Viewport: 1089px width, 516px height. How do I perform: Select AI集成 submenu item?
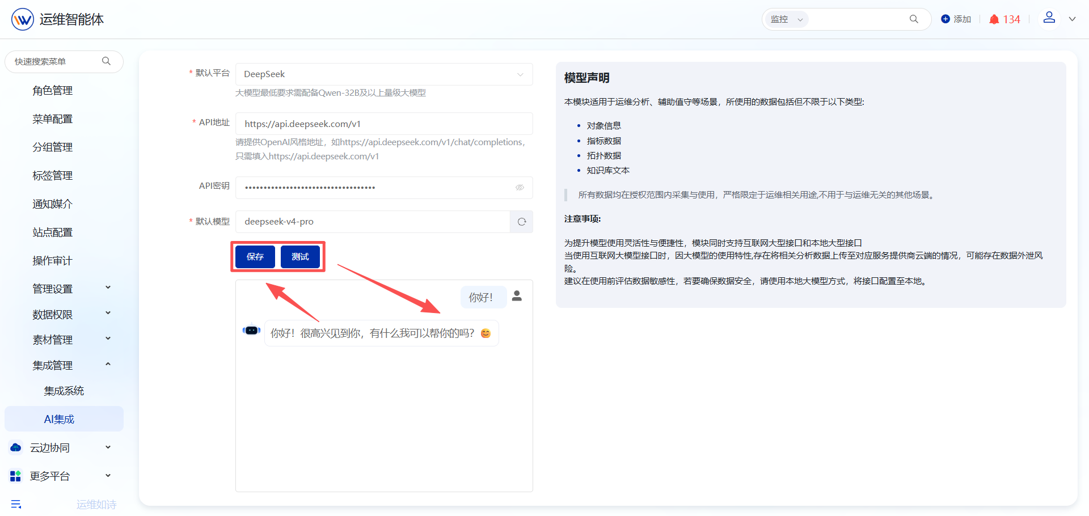click(64, 419)
